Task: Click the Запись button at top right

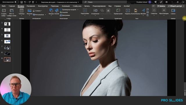Action: (161, 6)
